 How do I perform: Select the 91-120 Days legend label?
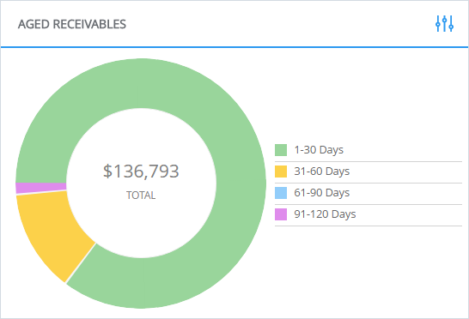coord(325,214)
